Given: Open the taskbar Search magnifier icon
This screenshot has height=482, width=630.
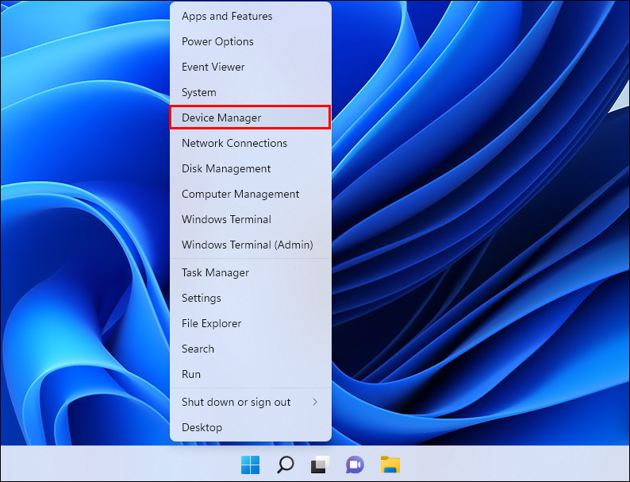Looking at the screenshot, I should (286, 465).
